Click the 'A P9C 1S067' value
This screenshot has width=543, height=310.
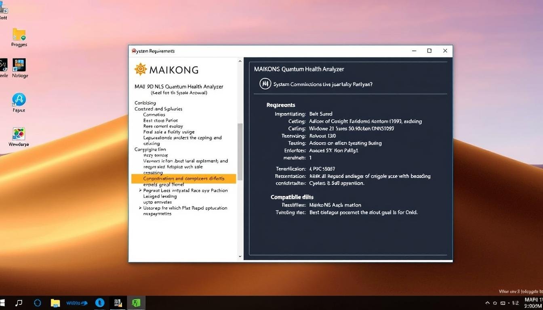[322, 169]
